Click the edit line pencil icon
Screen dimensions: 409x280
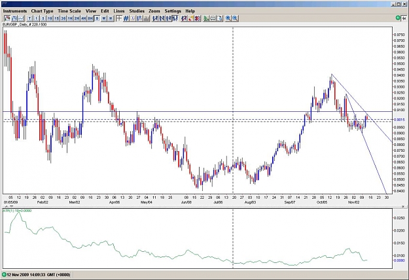click(x=185, y=18)
